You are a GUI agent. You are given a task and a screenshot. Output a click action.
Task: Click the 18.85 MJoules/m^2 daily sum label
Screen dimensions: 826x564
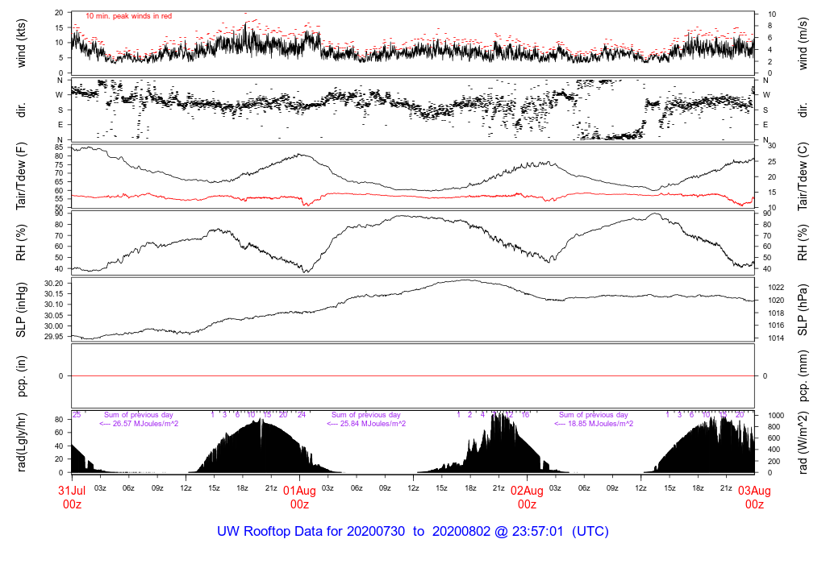tap(593, 424)
